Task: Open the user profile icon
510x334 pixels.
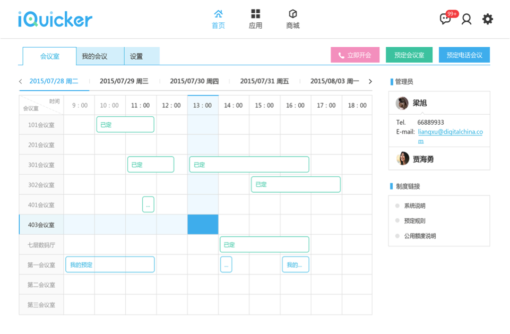Action: click(466, 19)
